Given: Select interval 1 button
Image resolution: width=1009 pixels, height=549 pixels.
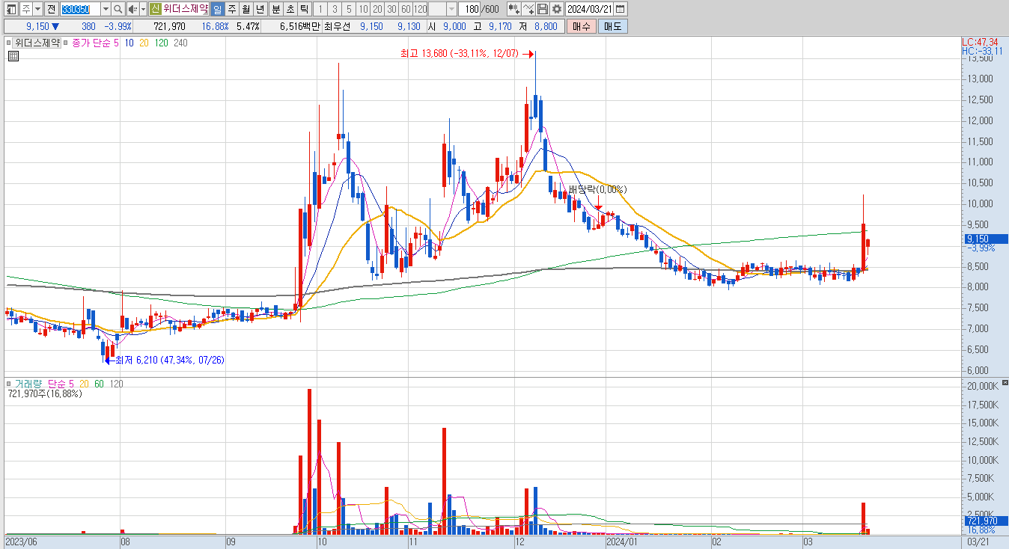Looking at the screenshot, I should pos(320,9).
